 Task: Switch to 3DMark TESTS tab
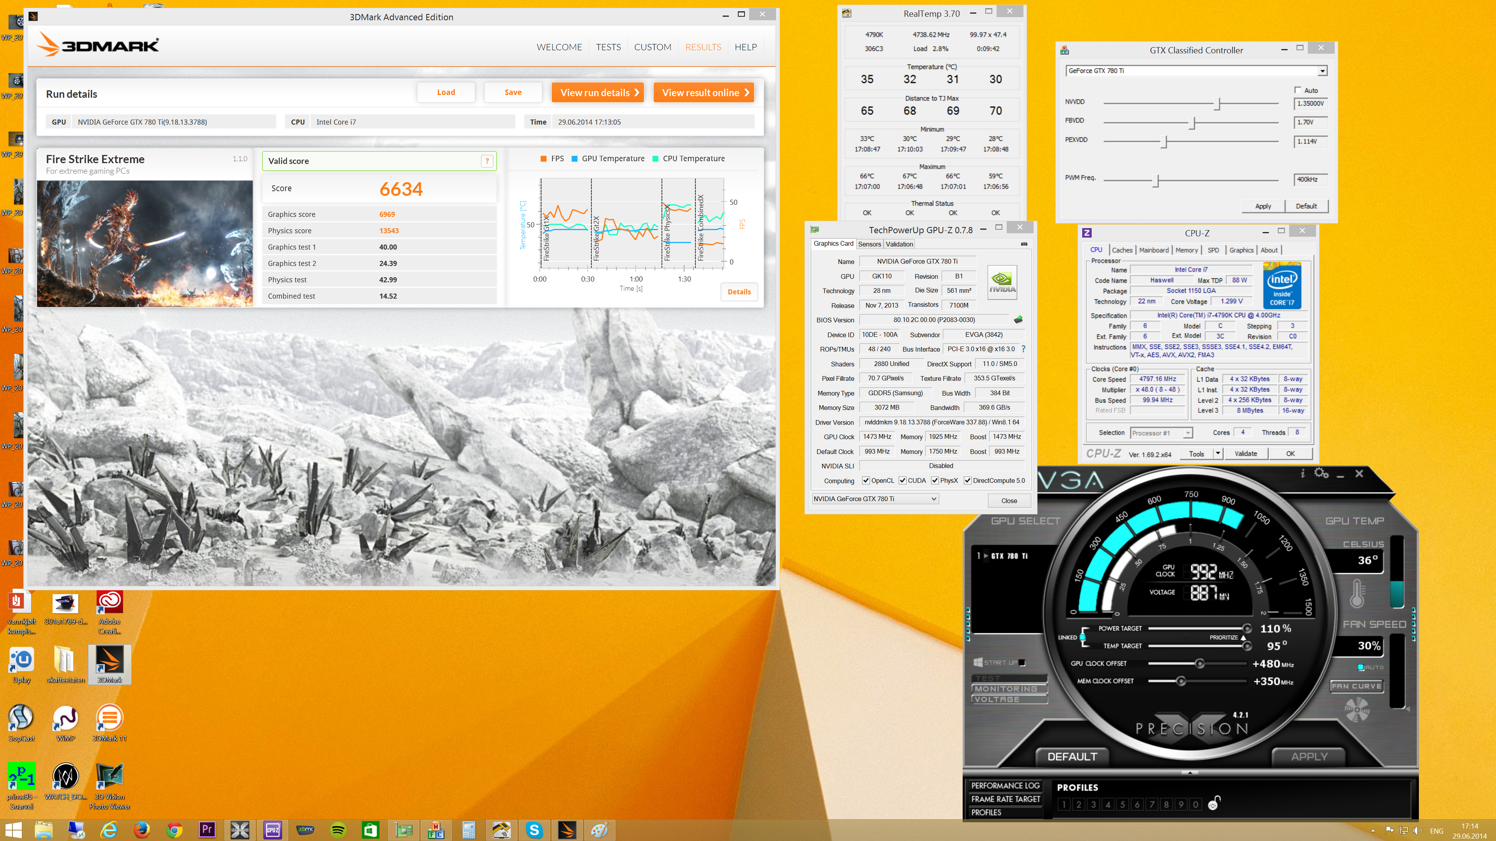point(608,47)
